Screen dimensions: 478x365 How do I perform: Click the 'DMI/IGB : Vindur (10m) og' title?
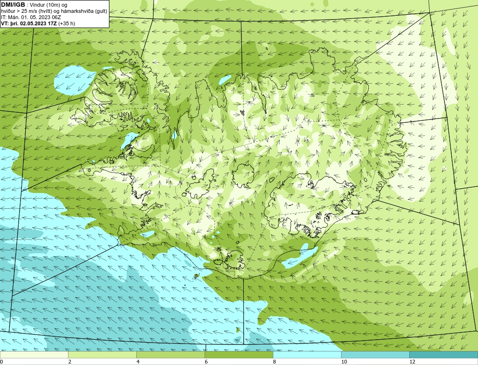point(34,5)
